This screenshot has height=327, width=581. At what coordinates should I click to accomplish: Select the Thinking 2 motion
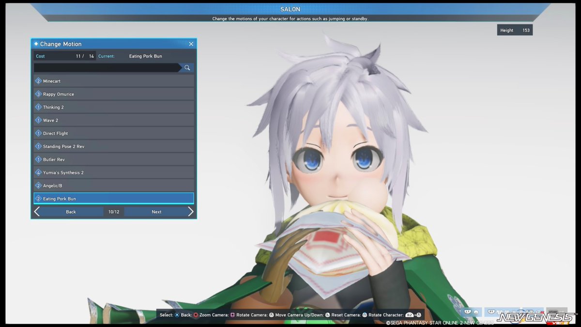[114, 107]
